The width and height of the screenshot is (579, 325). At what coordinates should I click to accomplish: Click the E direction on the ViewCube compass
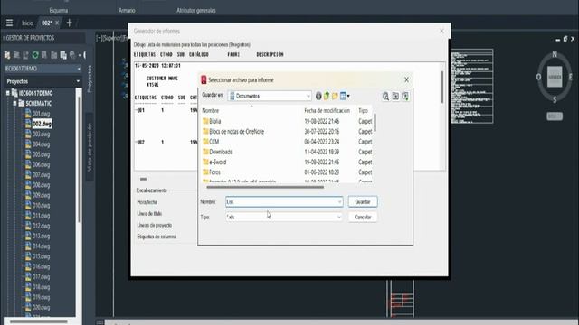571,77
